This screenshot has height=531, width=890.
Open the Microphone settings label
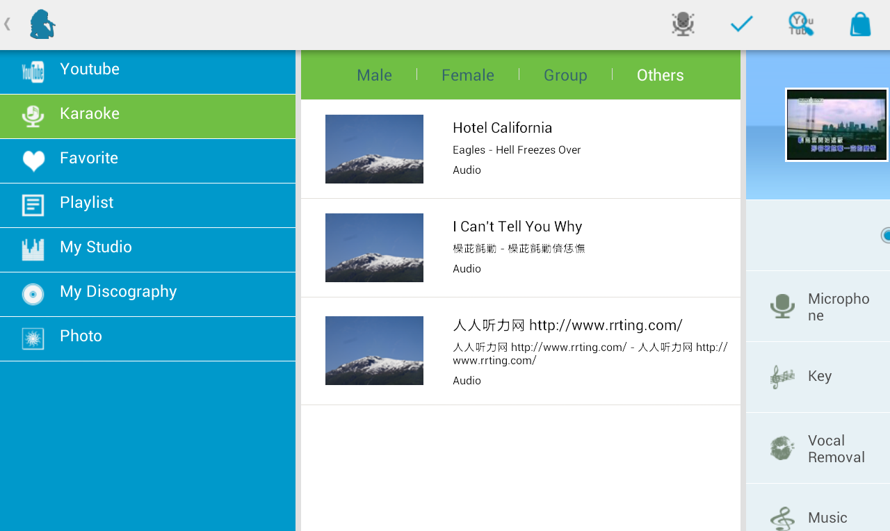coord(839,307)
